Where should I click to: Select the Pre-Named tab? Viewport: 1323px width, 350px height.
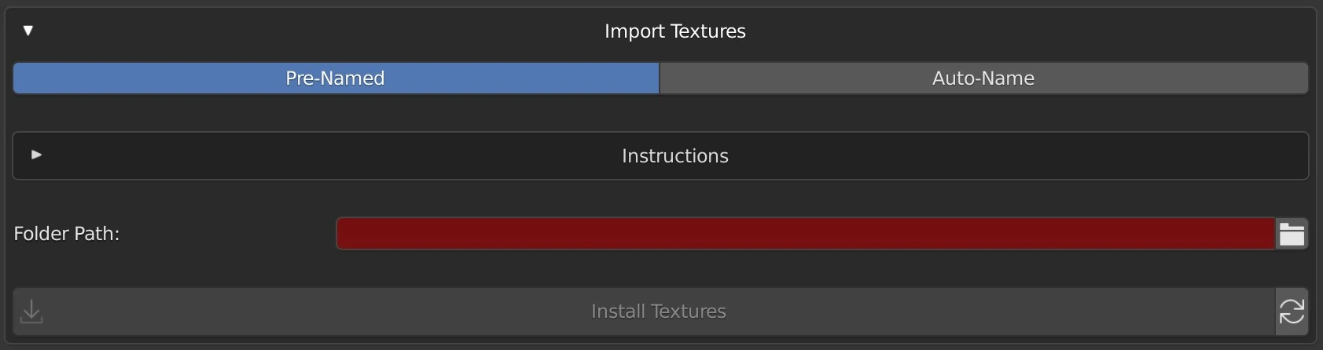336,78
